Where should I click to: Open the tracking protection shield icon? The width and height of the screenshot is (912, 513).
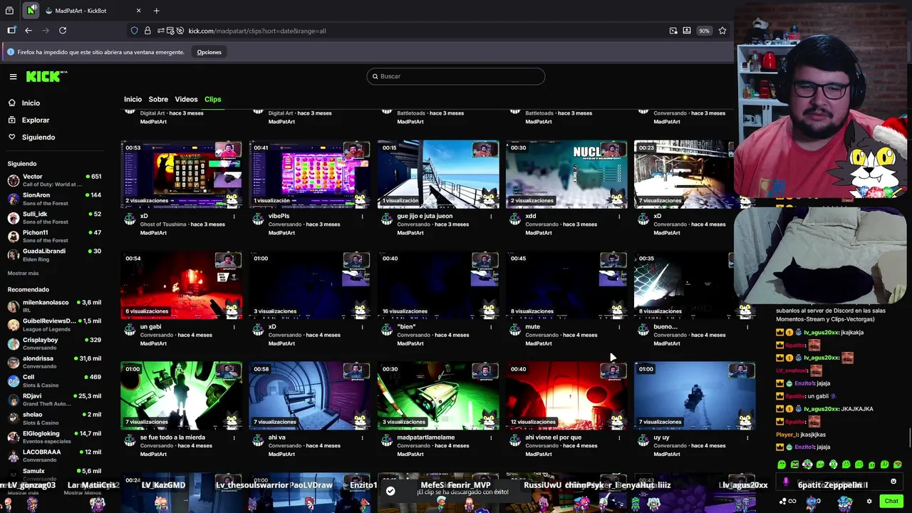coord(134,31)
